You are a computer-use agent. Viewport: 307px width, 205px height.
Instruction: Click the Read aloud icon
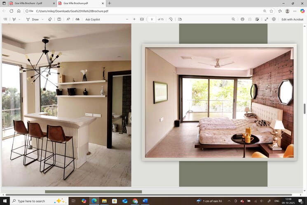pyautogui.click(x=68, y=19)
